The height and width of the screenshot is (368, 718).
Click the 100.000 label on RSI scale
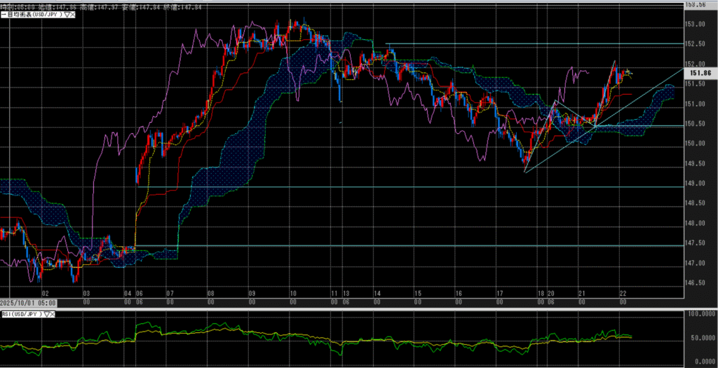[702, 315]
